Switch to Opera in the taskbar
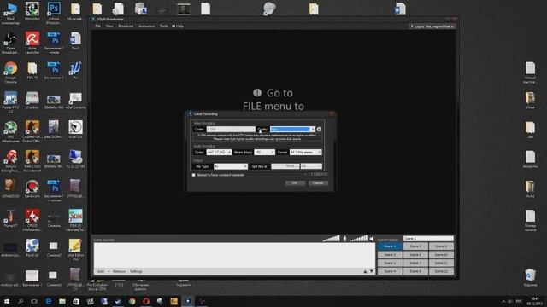The height and width of the screenshot is (307, 547). pyautogui.click(x=146, y=301)
